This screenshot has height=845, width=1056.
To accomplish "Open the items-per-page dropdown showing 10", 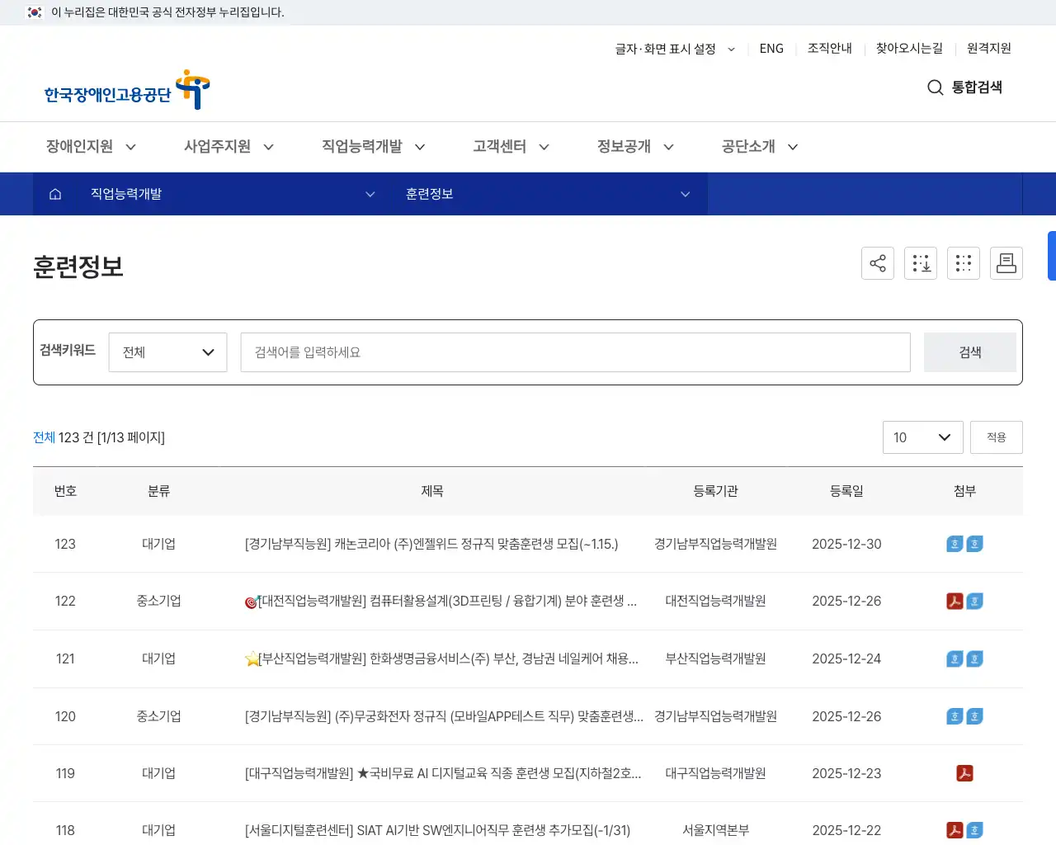I will 922,437.
